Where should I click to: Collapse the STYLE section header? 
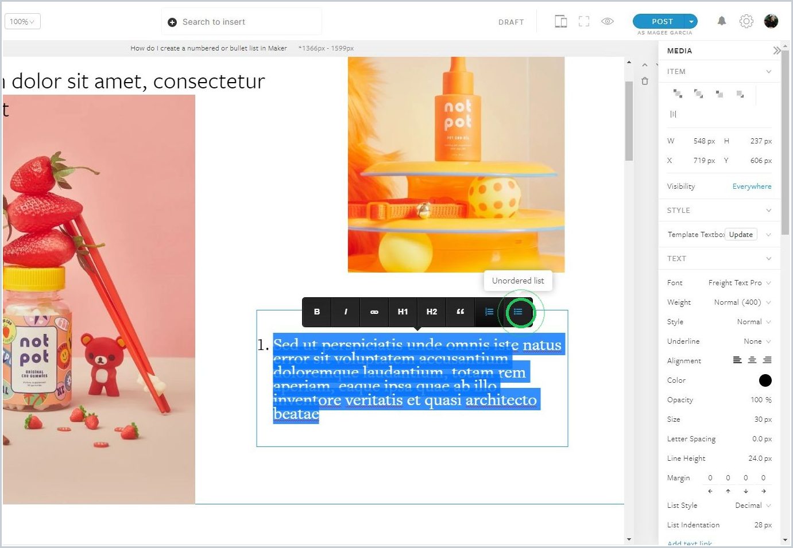719,211
